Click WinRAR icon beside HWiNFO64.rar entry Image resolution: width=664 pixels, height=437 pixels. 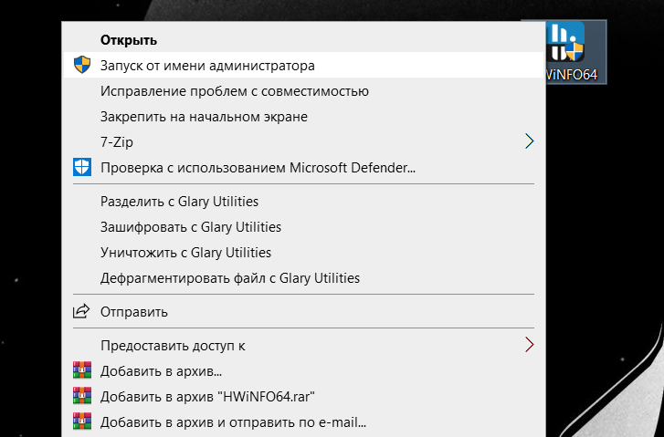coord(82,396)
